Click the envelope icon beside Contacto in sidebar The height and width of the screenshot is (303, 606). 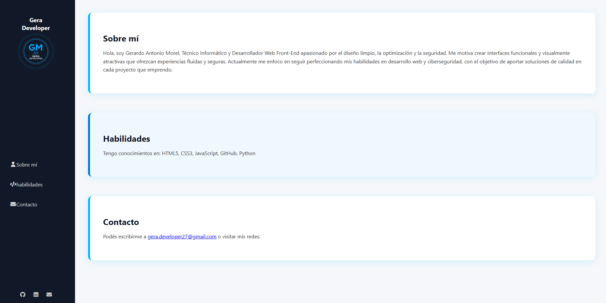coord(13,204)
